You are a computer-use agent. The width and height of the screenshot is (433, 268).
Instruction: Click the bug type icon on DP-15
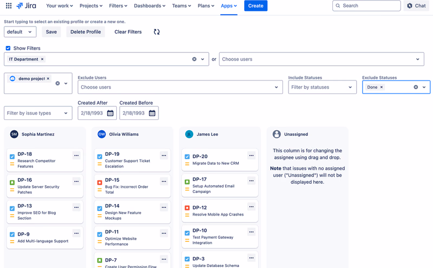click(x=100, y=183)
